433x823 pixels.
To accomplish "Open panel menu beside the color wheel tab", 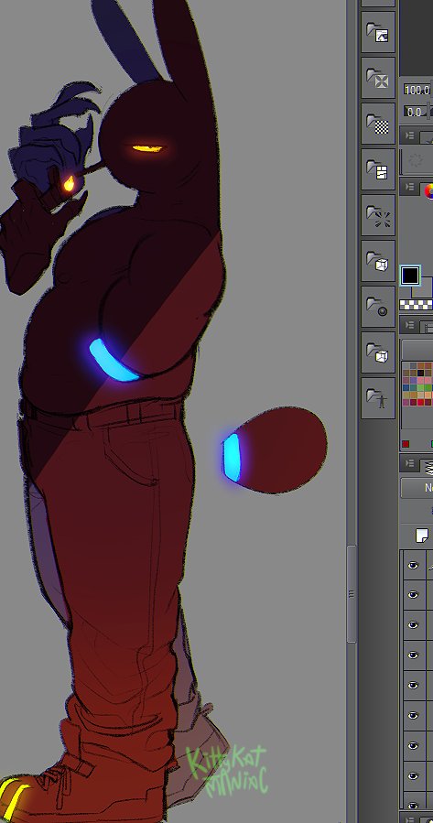I will click(409, 187).
